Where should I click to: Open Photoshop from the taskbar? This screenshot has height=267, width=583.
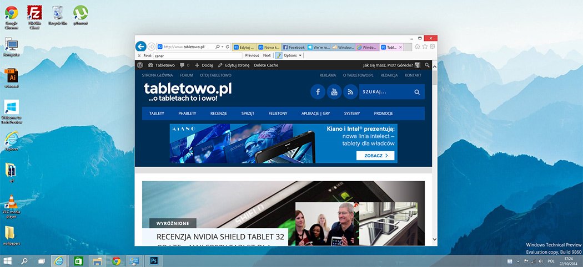[x=154, y=261]
